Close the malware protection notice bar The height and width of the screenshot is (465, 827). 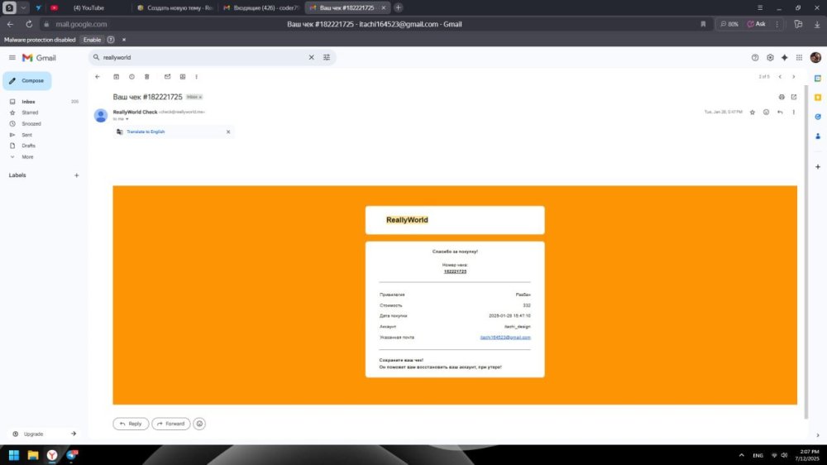[124, 40]
